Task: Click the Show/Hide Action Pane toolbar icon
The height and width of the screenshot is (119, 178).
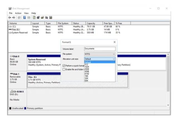Action: click(x=29, y=18)
